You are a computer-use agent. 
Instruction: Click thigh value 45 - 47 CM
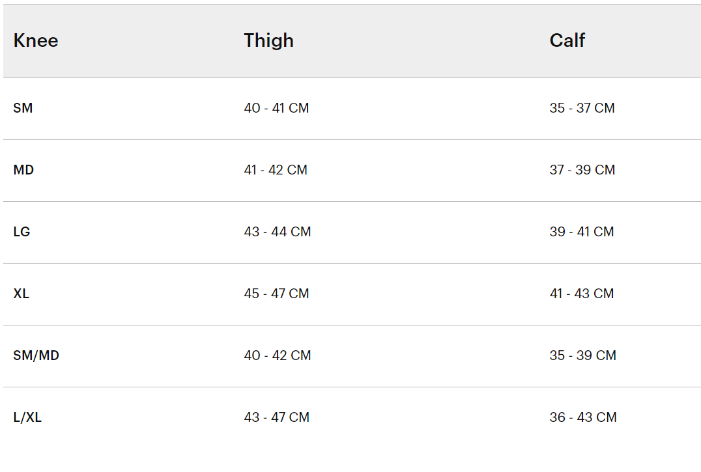(276, 294)
